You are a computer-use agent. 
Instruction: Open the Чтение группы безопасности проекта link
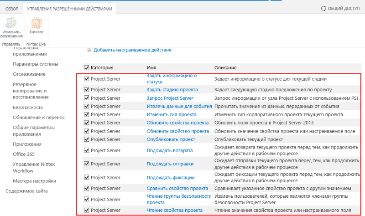pos(179,199)
